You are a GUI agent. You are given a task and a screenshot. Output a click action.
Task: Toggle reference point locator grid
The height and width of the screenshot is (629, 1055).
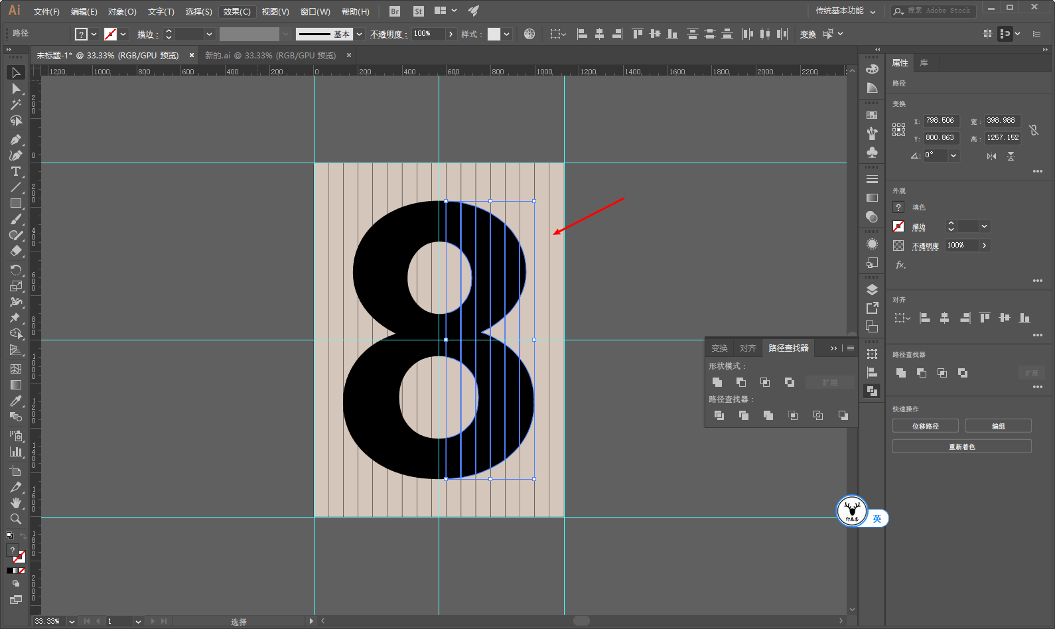[x=898, y=130]
